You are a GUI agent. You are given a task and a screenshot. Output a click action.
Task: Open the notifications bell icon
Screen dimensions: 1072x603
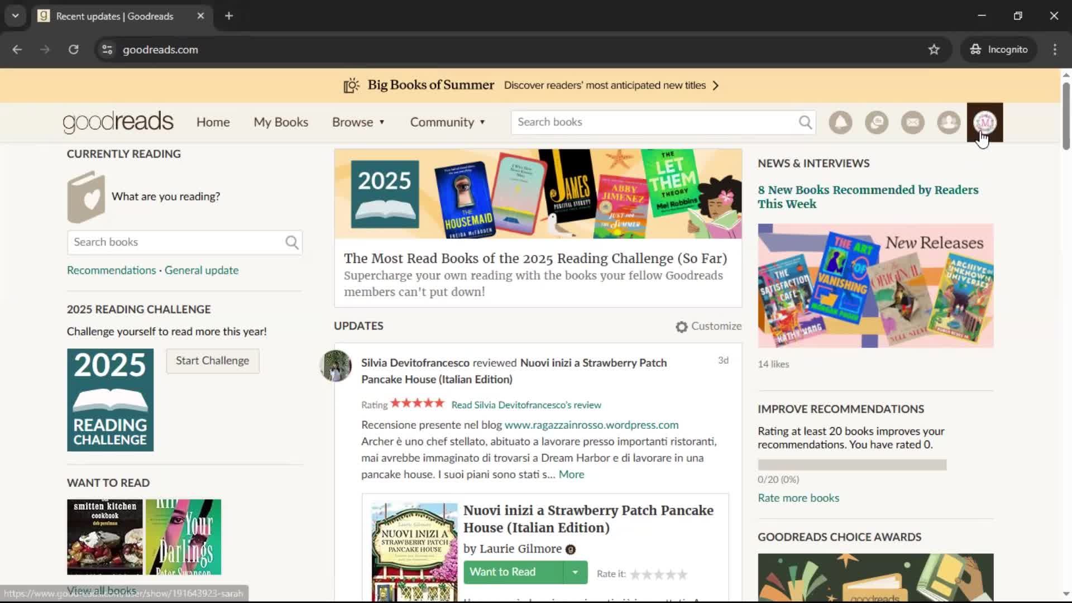(840, 122)
